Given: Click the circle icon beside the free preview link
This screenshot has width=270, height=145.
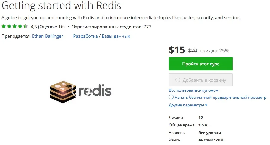Looking at the screenshot, I should [171, 97].
